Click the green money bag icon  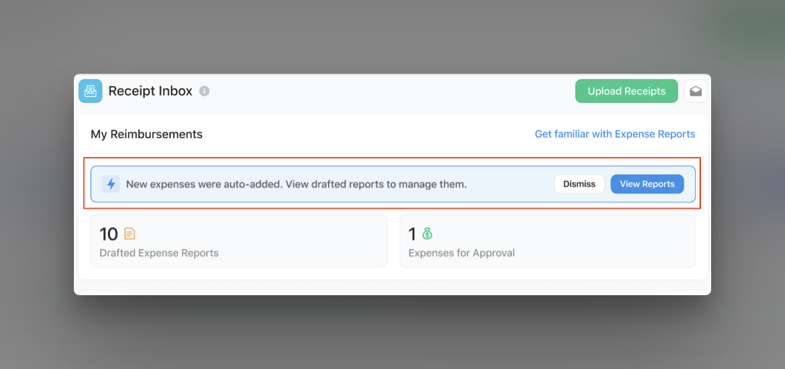(x=427, y=234)
